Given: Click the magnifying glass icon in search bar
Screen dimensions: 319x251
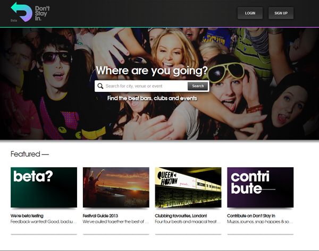Looking at the screenshot, I should coord(100,86).
